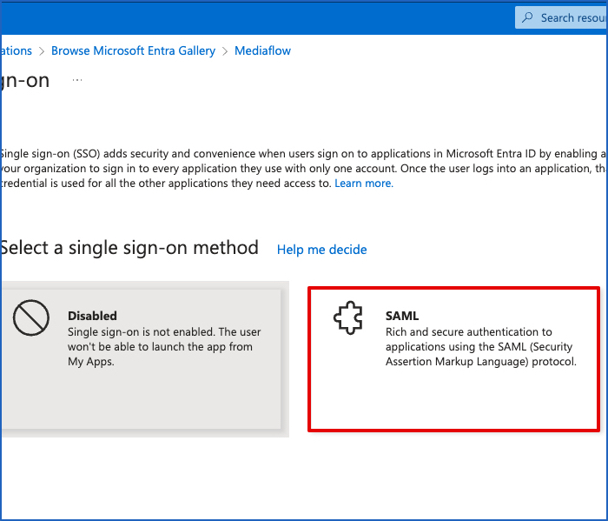The height and width of the screenshot is (521, 608).
Task: Click the search magnifier icon
Action: [527, 17]
